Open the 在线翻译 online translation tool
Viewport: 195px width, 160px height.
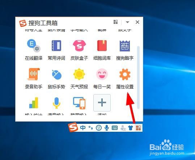tap(34, 46)
